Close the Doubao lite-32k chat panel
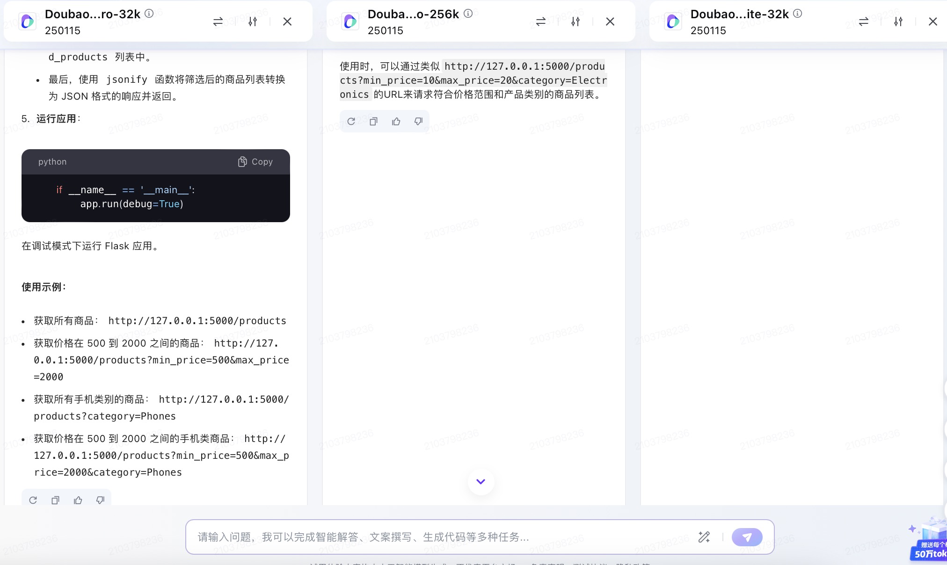The width and height of the screenshot is (947, 565). [x=933, y=22]
